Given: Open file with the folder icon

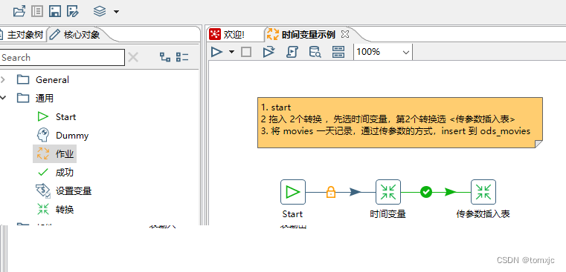Looking at the screenshot, I should (19, 12).
